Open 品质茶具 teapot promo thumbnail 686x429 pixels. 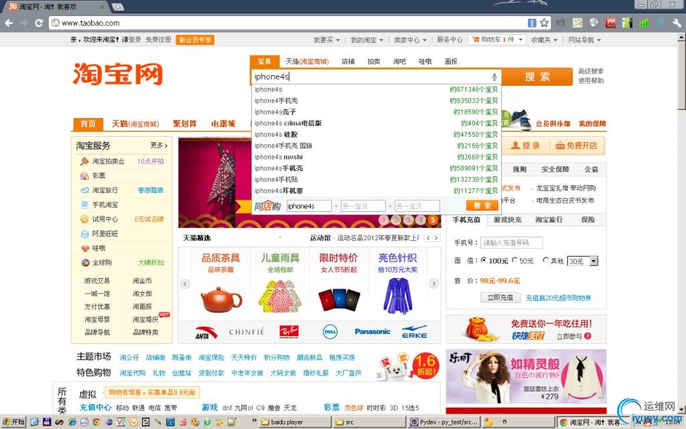pyautogui.click(x=221, y=284)
